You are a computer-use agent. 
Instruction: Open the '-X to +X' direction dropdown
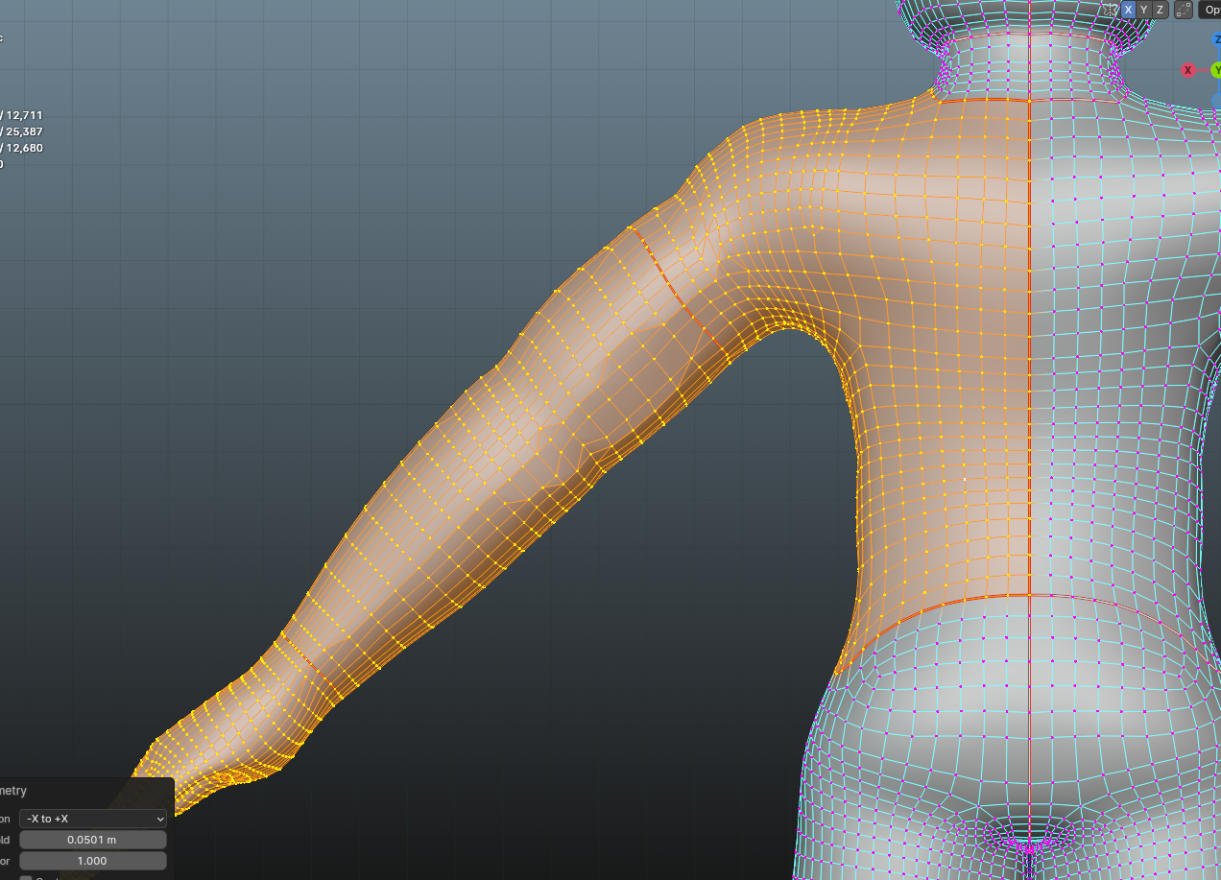point(93,819)
